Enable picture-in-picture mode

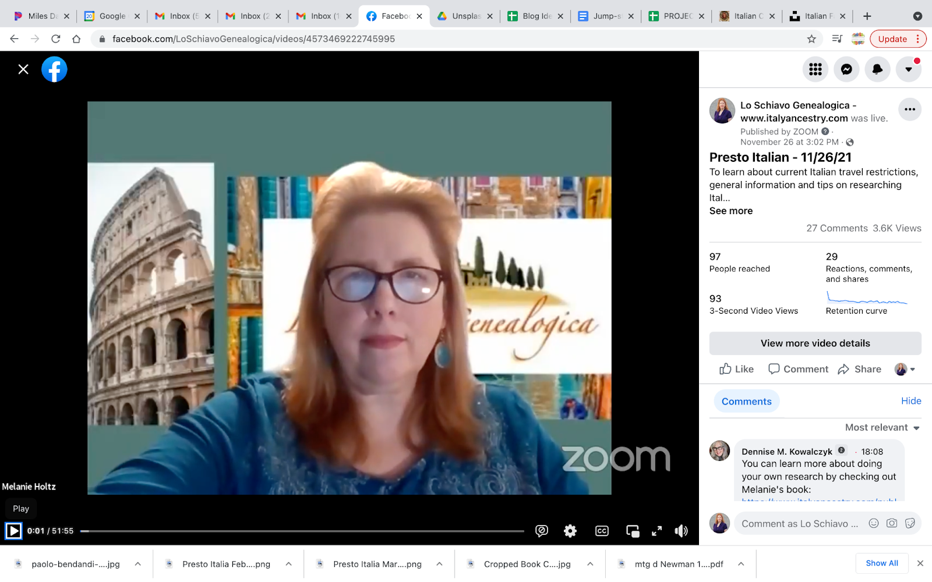632,531
